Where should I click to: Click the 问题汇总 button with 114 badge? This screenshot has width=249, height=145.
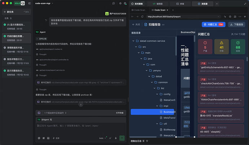point(213,24)
